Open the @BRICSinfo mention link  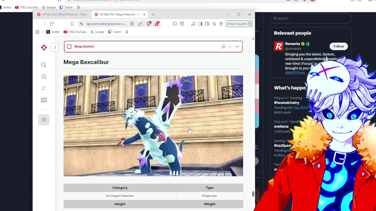[x=295, y=73]
